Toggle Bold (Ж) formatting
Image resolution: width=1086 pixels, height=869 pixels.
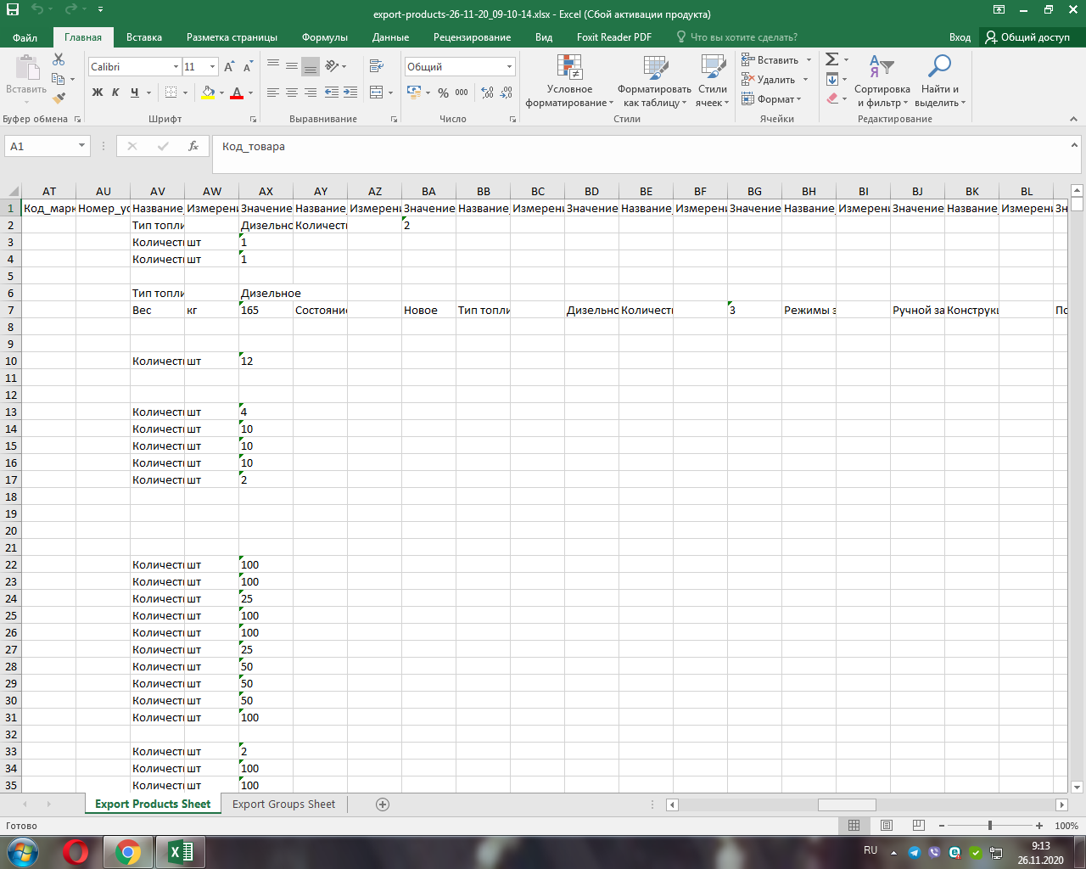coord(97,93)
